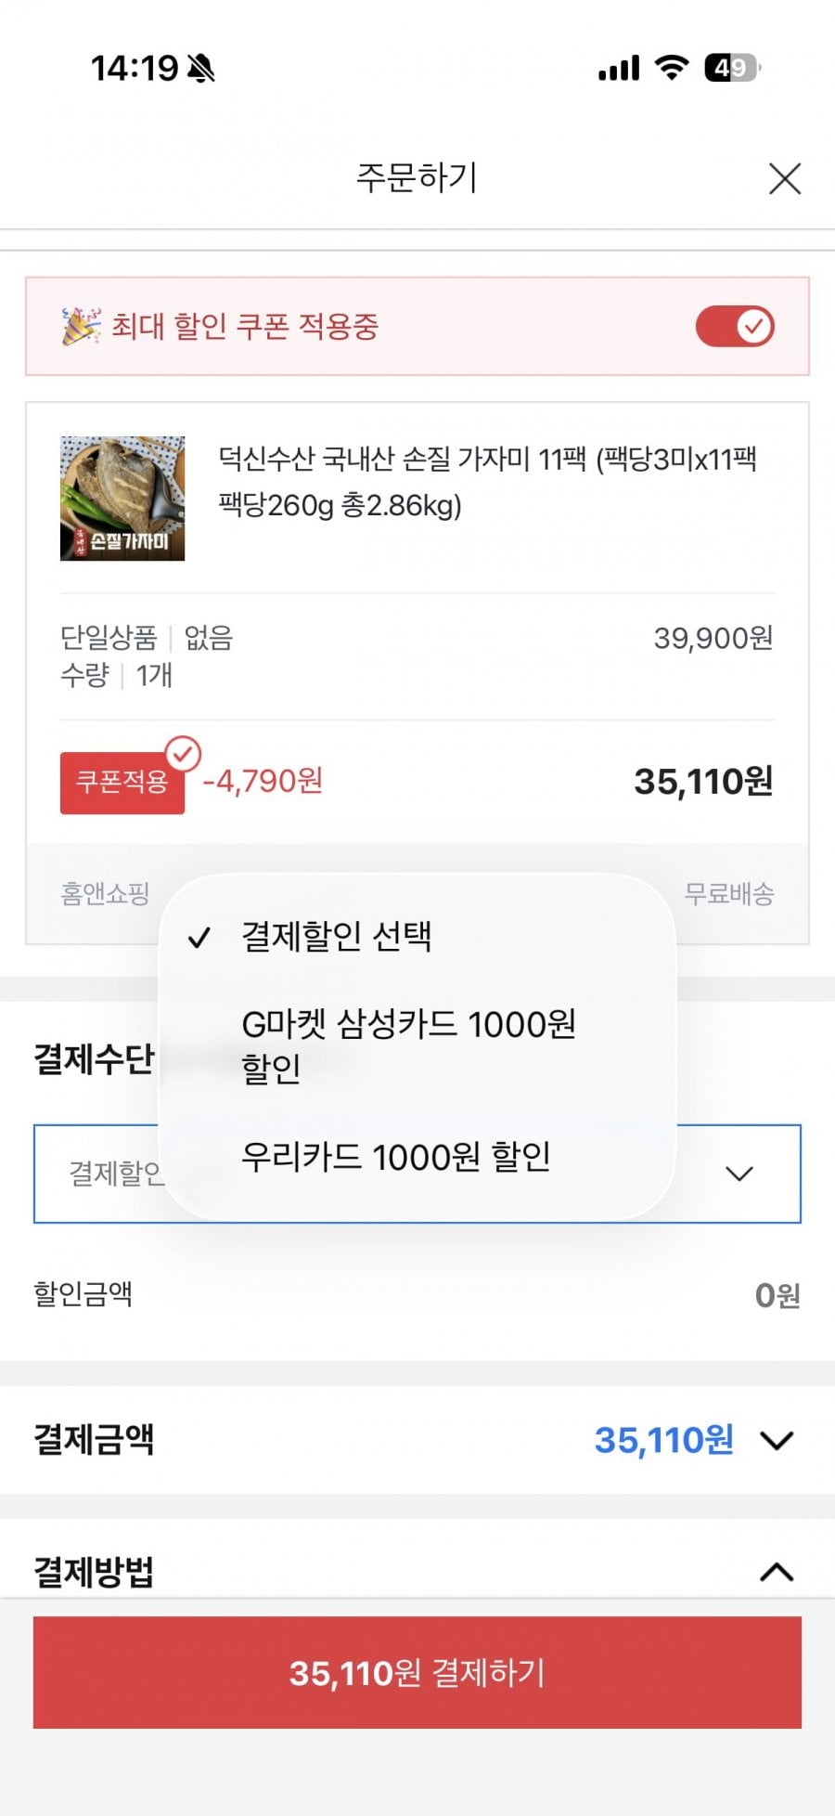Close the 주문하기 order page
Image resolution: width=835 pixels, height=1816 pixels.
(x=784, y=178)
